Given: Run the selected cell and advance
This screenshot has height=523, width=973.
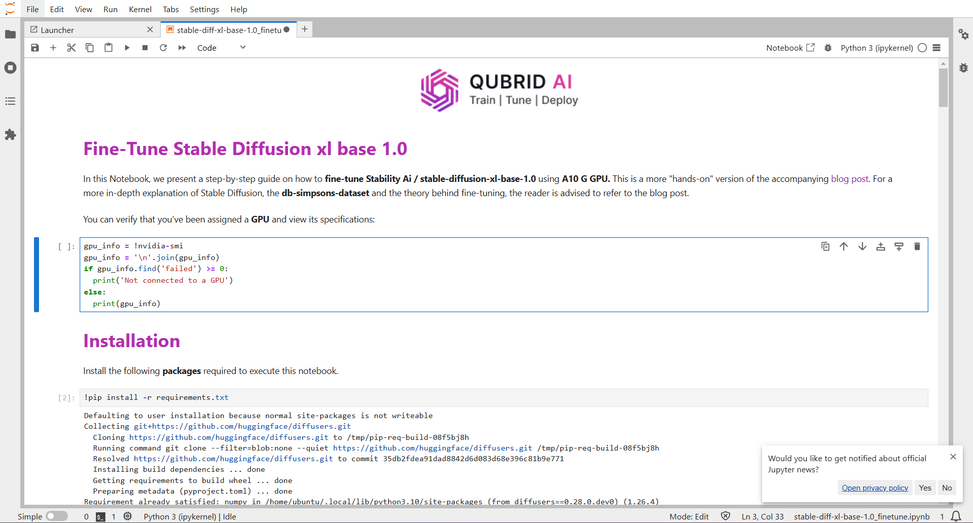Looking at the screenshot, I should (127, 48).
